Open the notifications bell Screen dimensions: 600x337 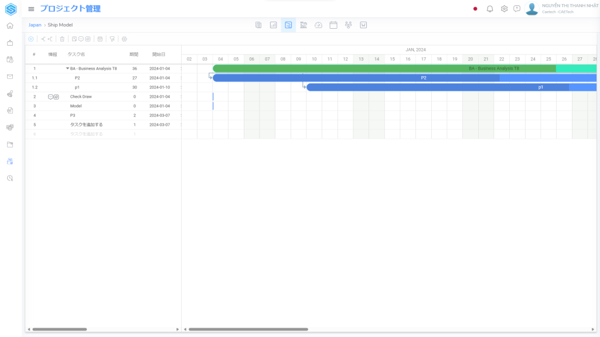(490, 9)
